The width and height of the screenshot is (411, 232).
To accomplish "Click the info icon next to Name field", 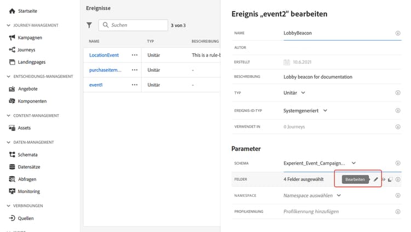I will (398, 33).
